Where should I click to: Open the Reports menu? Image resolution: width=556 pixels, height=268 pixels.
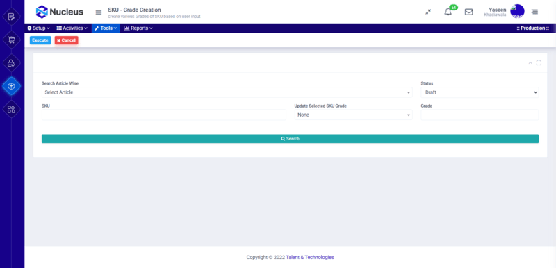pos(138,28)
